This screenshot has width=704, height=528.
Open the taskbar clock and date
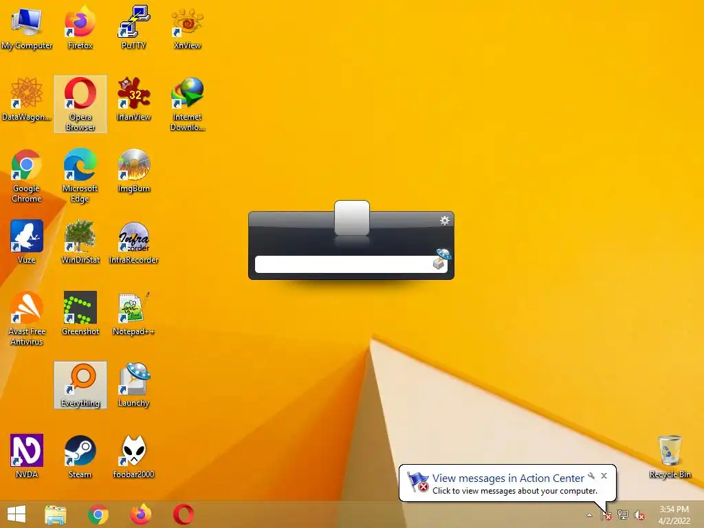(674, 515)
